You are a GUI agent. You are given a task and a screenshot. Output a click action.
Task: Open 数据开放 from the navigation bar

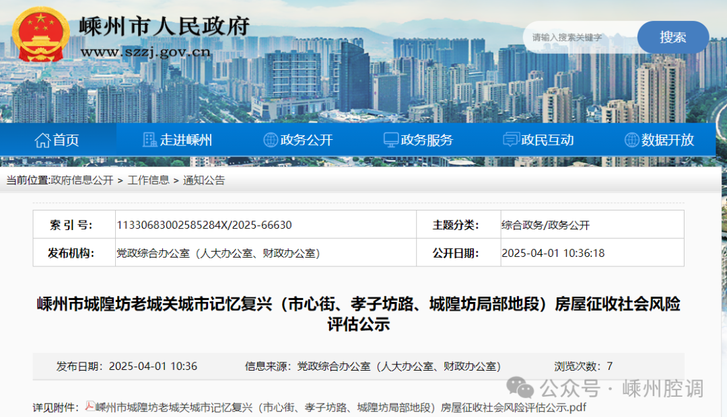667,140
